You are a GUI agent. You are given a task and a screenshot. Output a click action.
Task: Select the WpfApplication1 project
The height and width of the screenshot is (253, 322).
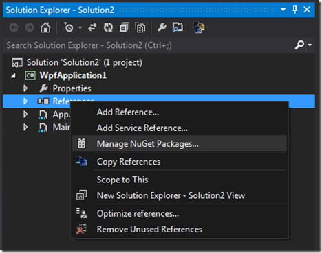point(73,75)
